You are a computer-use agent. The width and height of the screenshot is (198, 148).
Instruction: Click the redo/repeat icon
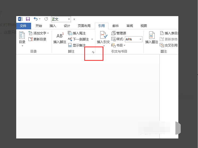(46, 19)
